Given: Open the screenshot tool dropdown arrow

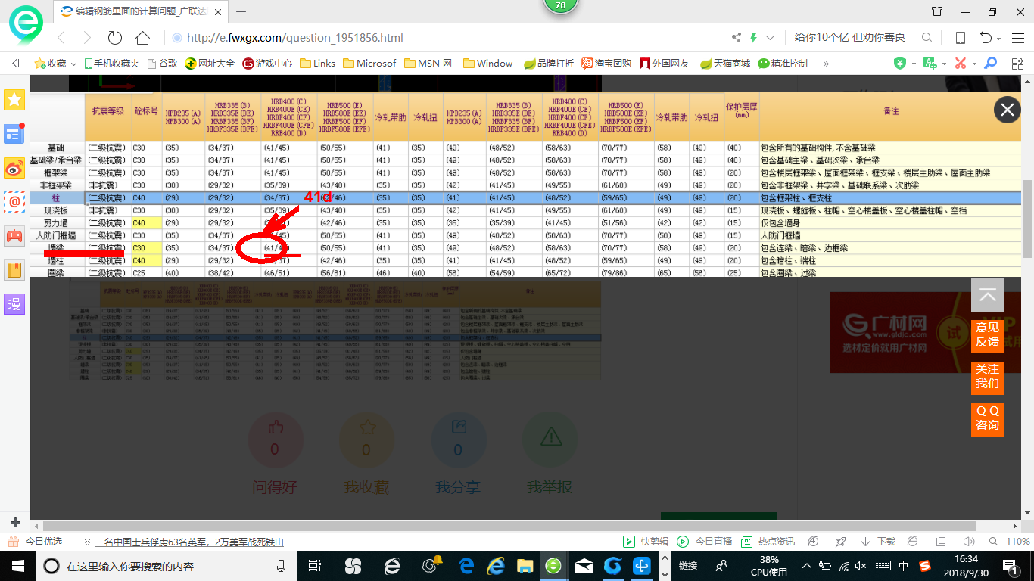Looking at the screenshot, I should (x=974, y=64).
